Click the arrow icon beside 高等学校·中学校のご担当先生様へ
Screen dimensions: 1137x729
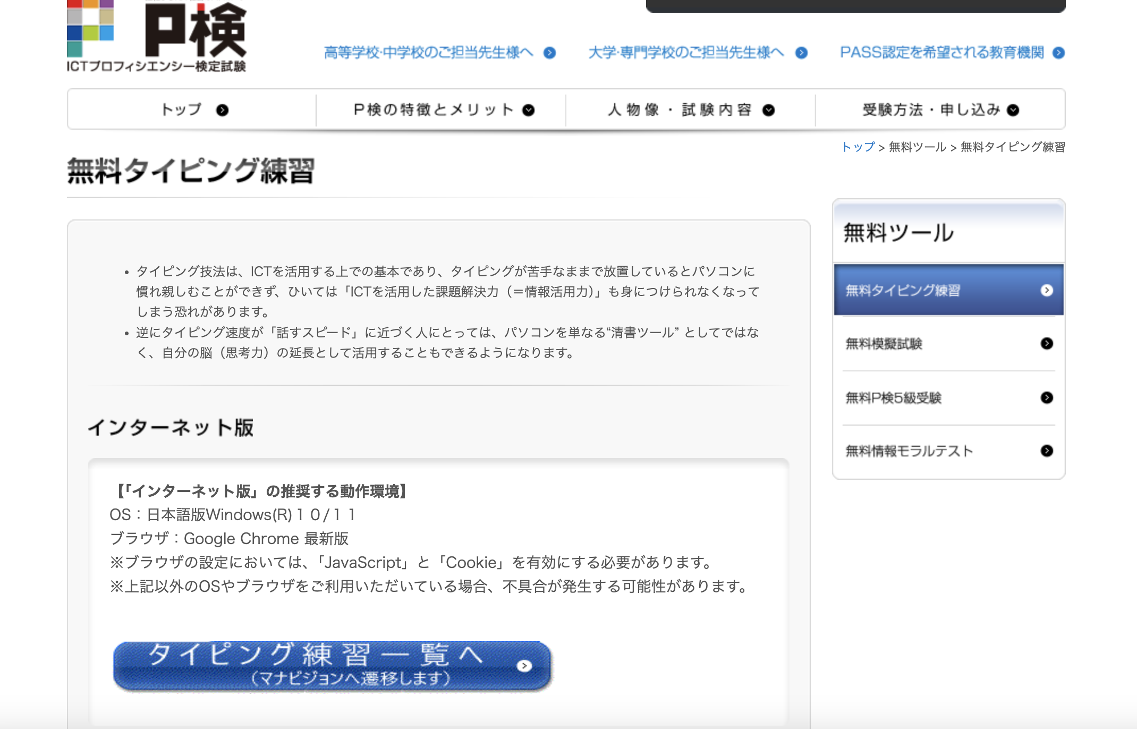(x=548, y=53)
